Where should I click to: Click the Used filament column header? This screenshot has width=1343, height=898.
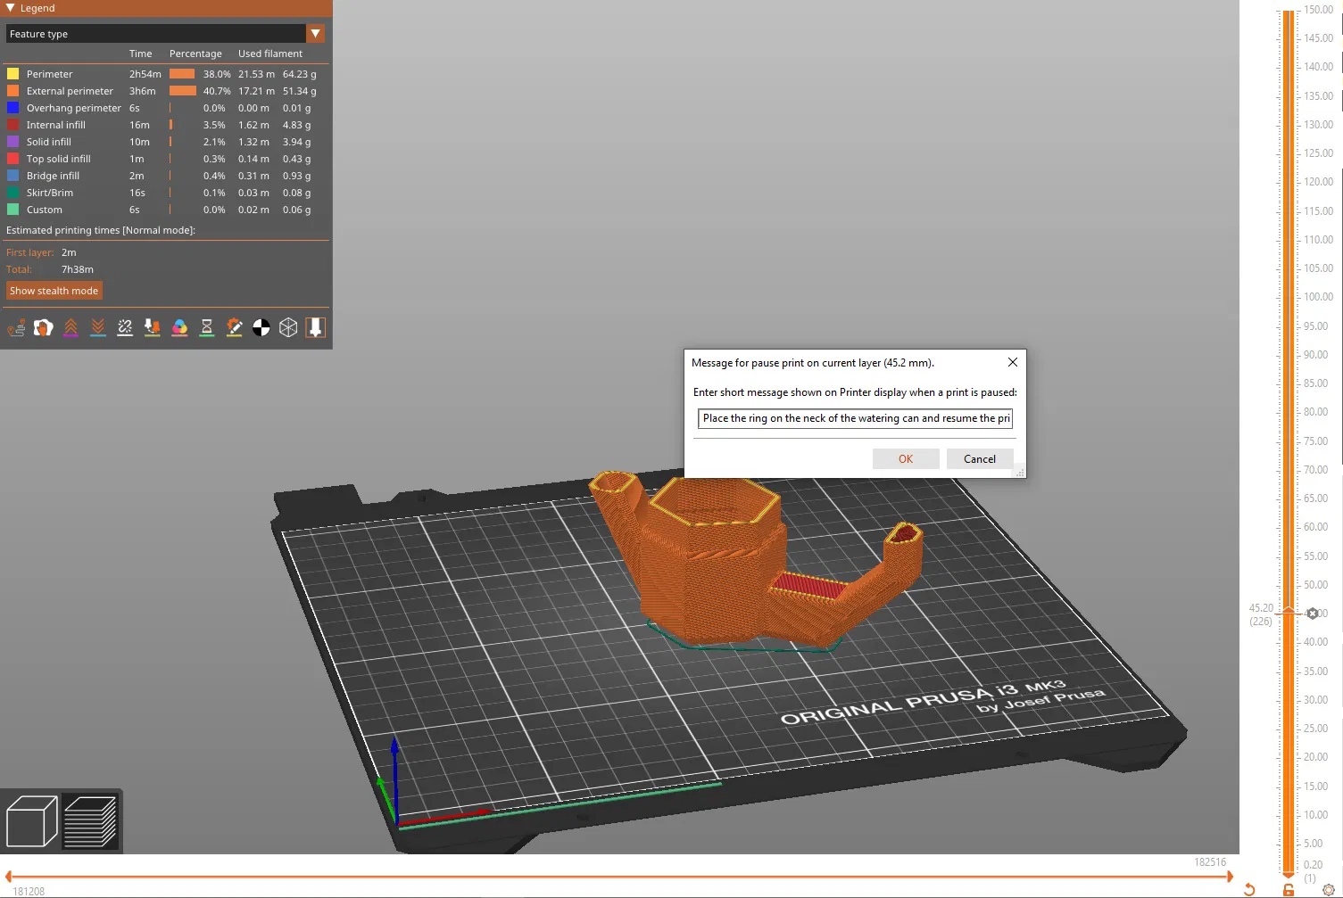(270, 54)
